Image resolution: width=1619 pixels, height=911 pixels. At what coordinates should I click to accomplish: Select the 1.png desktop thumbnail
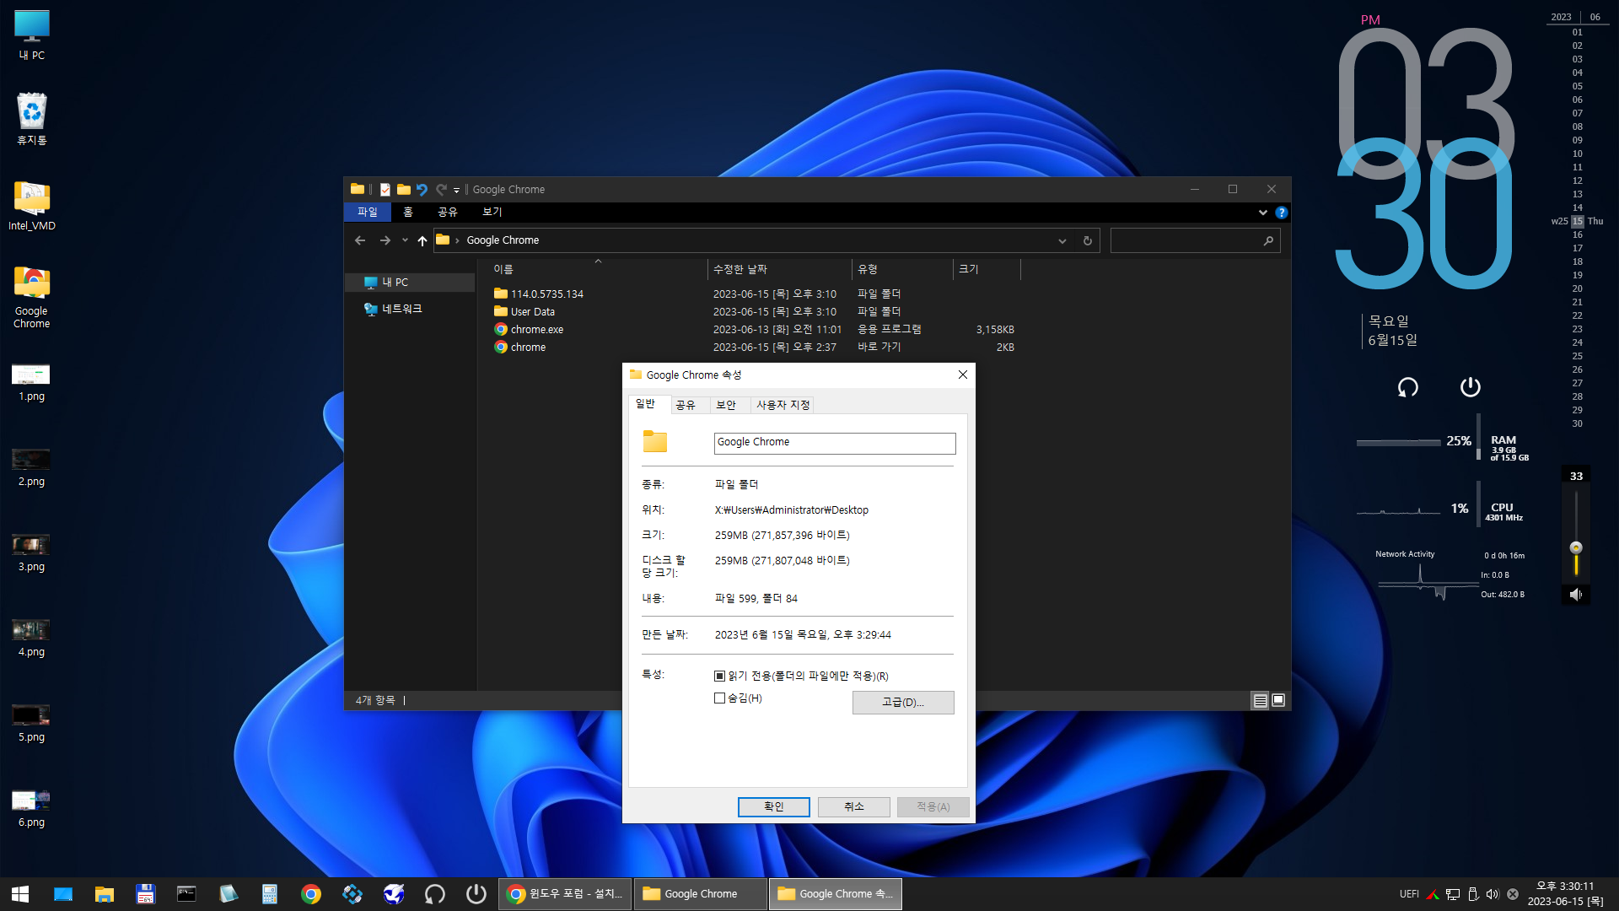32,383
